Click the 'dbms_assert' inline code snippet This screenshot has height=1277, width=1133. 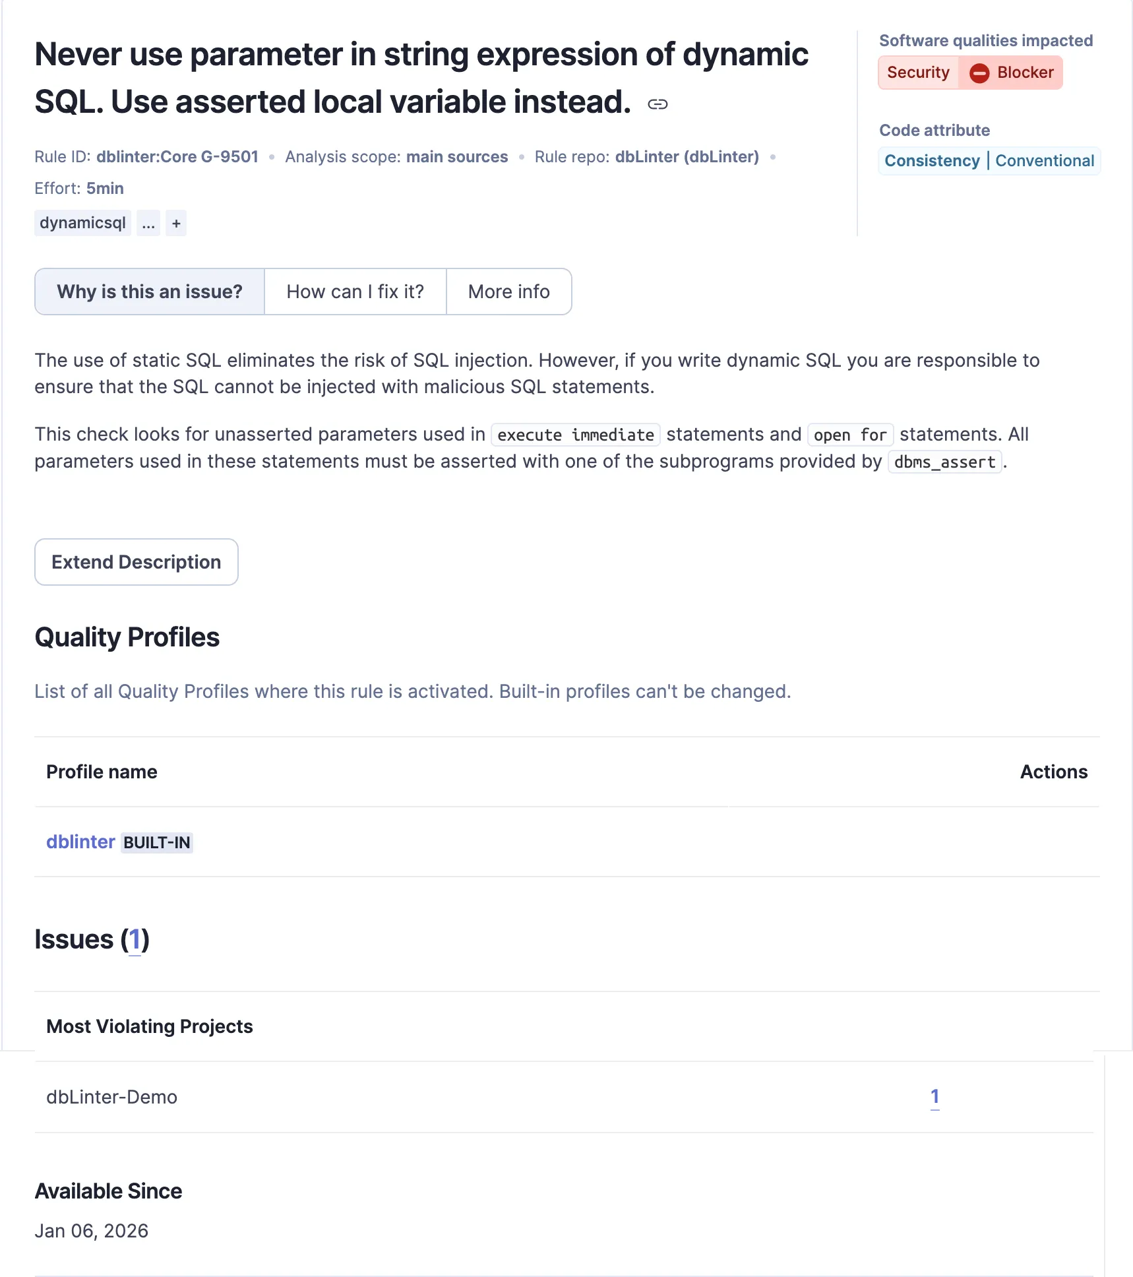pos(944,462)
